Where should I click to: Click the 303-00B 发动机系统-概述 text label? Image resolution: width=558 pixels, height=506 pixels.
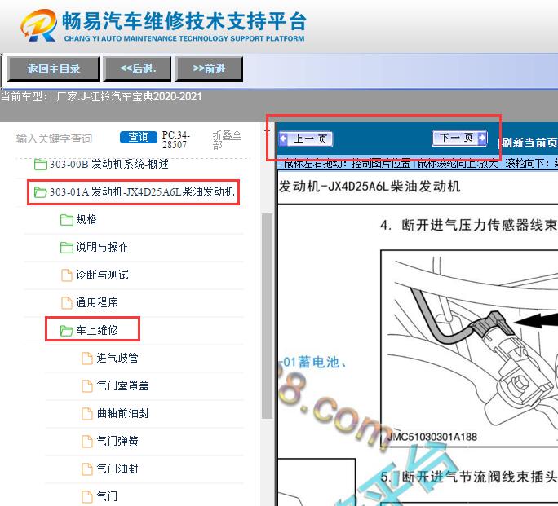(108, 165)
